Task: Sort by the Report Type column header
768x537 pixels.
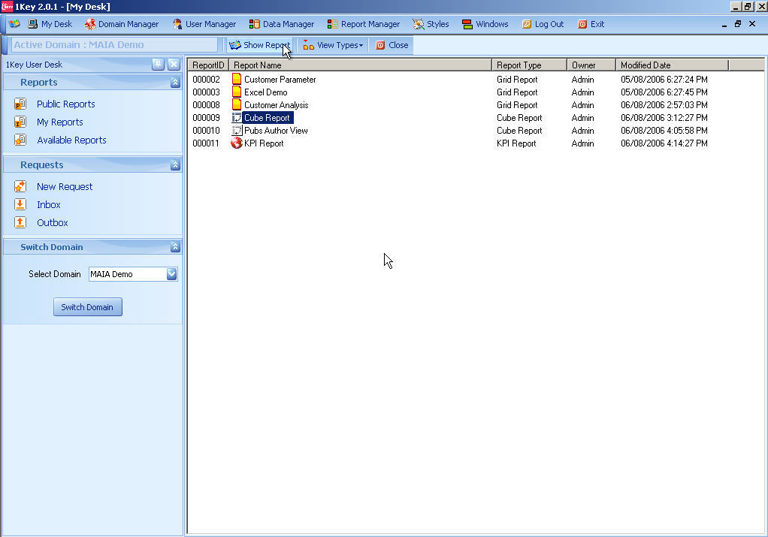Action: pos(530,65)
